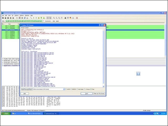Open Wireshark preferences icon
The height and width of the screenshot is (126, 168).
(x=73, y=18)
